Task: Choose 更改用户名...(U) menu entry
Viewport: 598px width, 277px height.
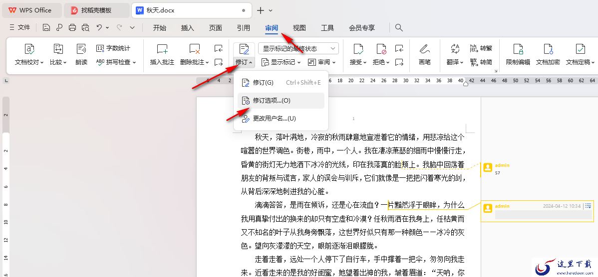Action: click(281, 119)
